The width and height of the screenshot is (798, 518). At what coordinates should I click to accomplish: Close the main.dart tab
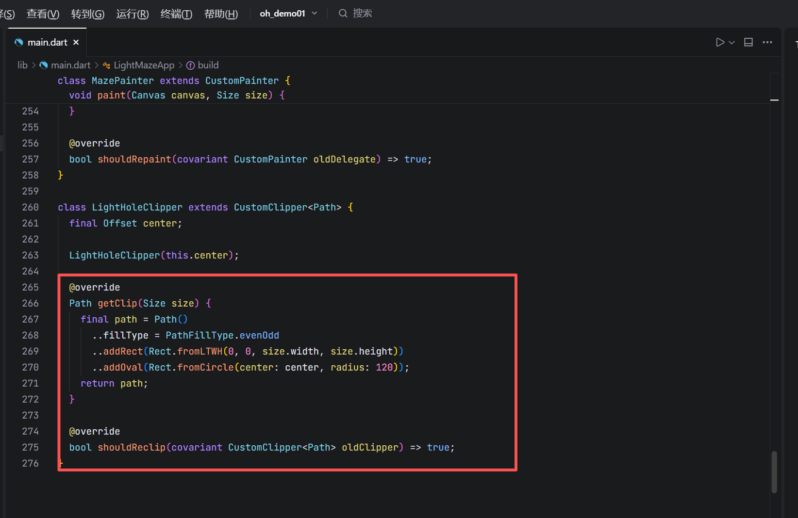click(76, 42)
